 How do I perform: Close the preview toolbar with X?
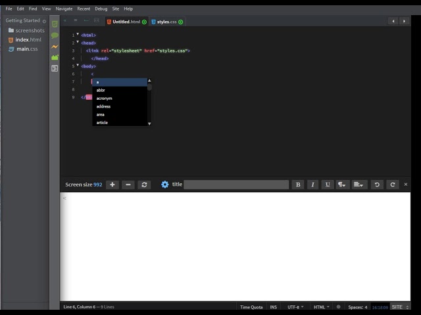click(406, 184)
